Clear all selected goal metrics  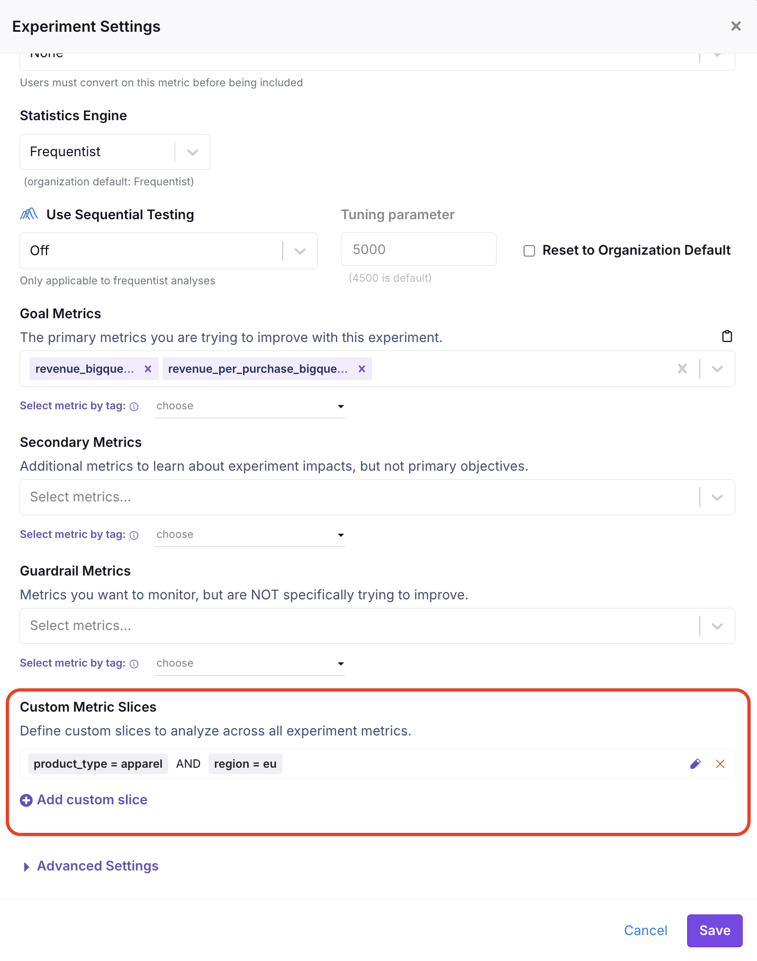click(682, 369)
